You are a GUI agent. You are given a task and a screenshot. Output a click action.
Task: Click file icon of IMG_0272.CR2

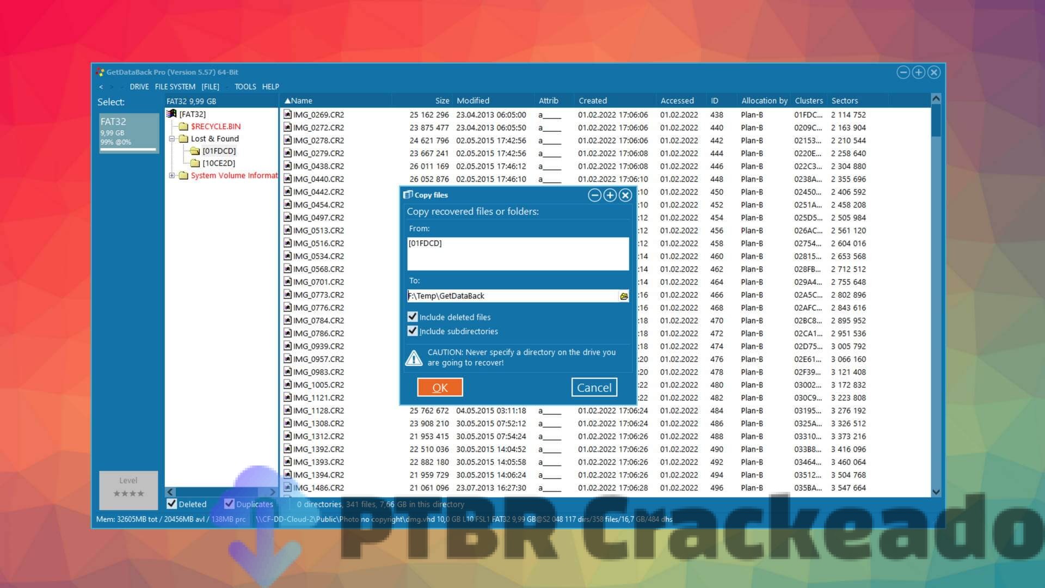(x=287, y=127)
